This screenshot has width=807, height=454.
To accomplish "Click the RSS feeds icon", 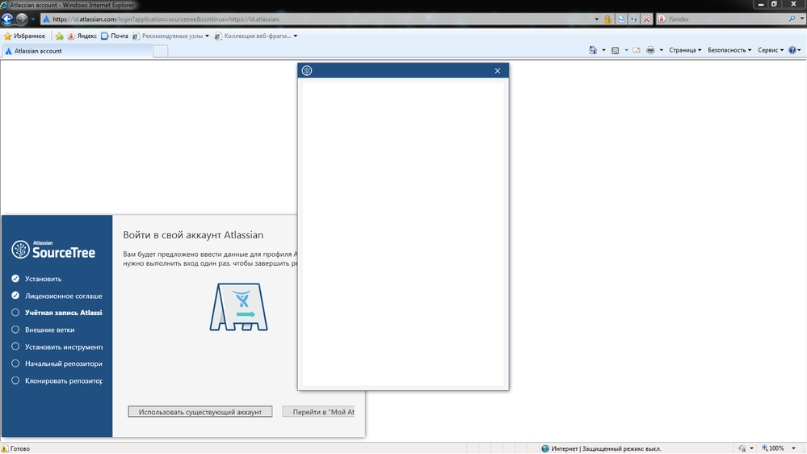I will pos(615,50).
